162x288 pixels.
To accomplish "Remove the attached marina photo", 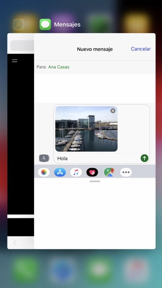I will click(113, 110).
